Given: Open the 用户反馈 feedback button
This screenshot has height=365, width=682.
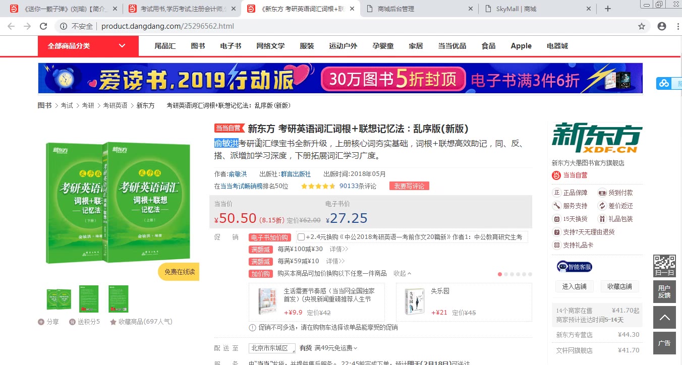Looking at the screenshot, I should [x=664, y=291].
